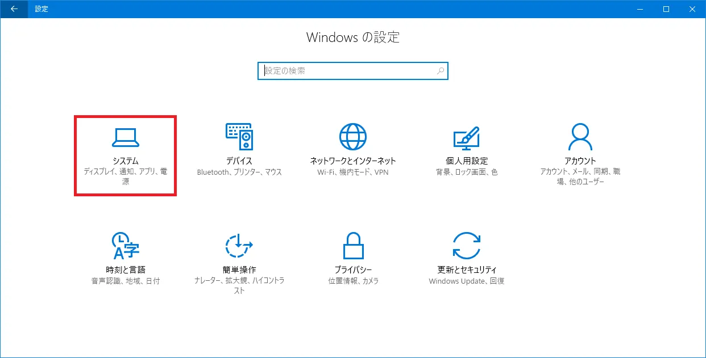
Task: Click the アカウント、メール、同期 description text
Action: tap(580, 176)
